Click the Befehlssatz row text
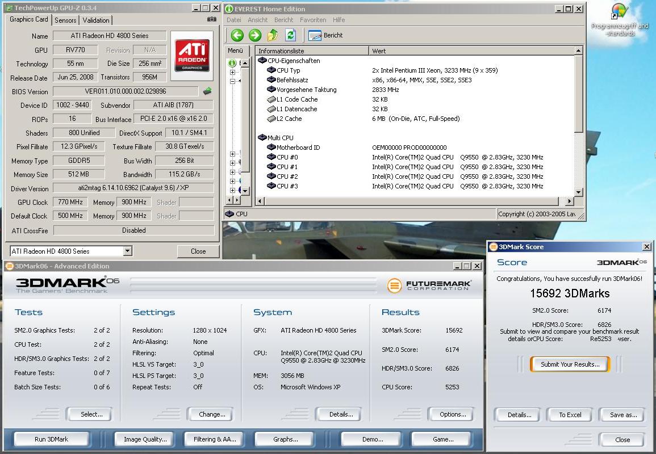This screenshot has height=454, width=656. [x=293, y=80]
